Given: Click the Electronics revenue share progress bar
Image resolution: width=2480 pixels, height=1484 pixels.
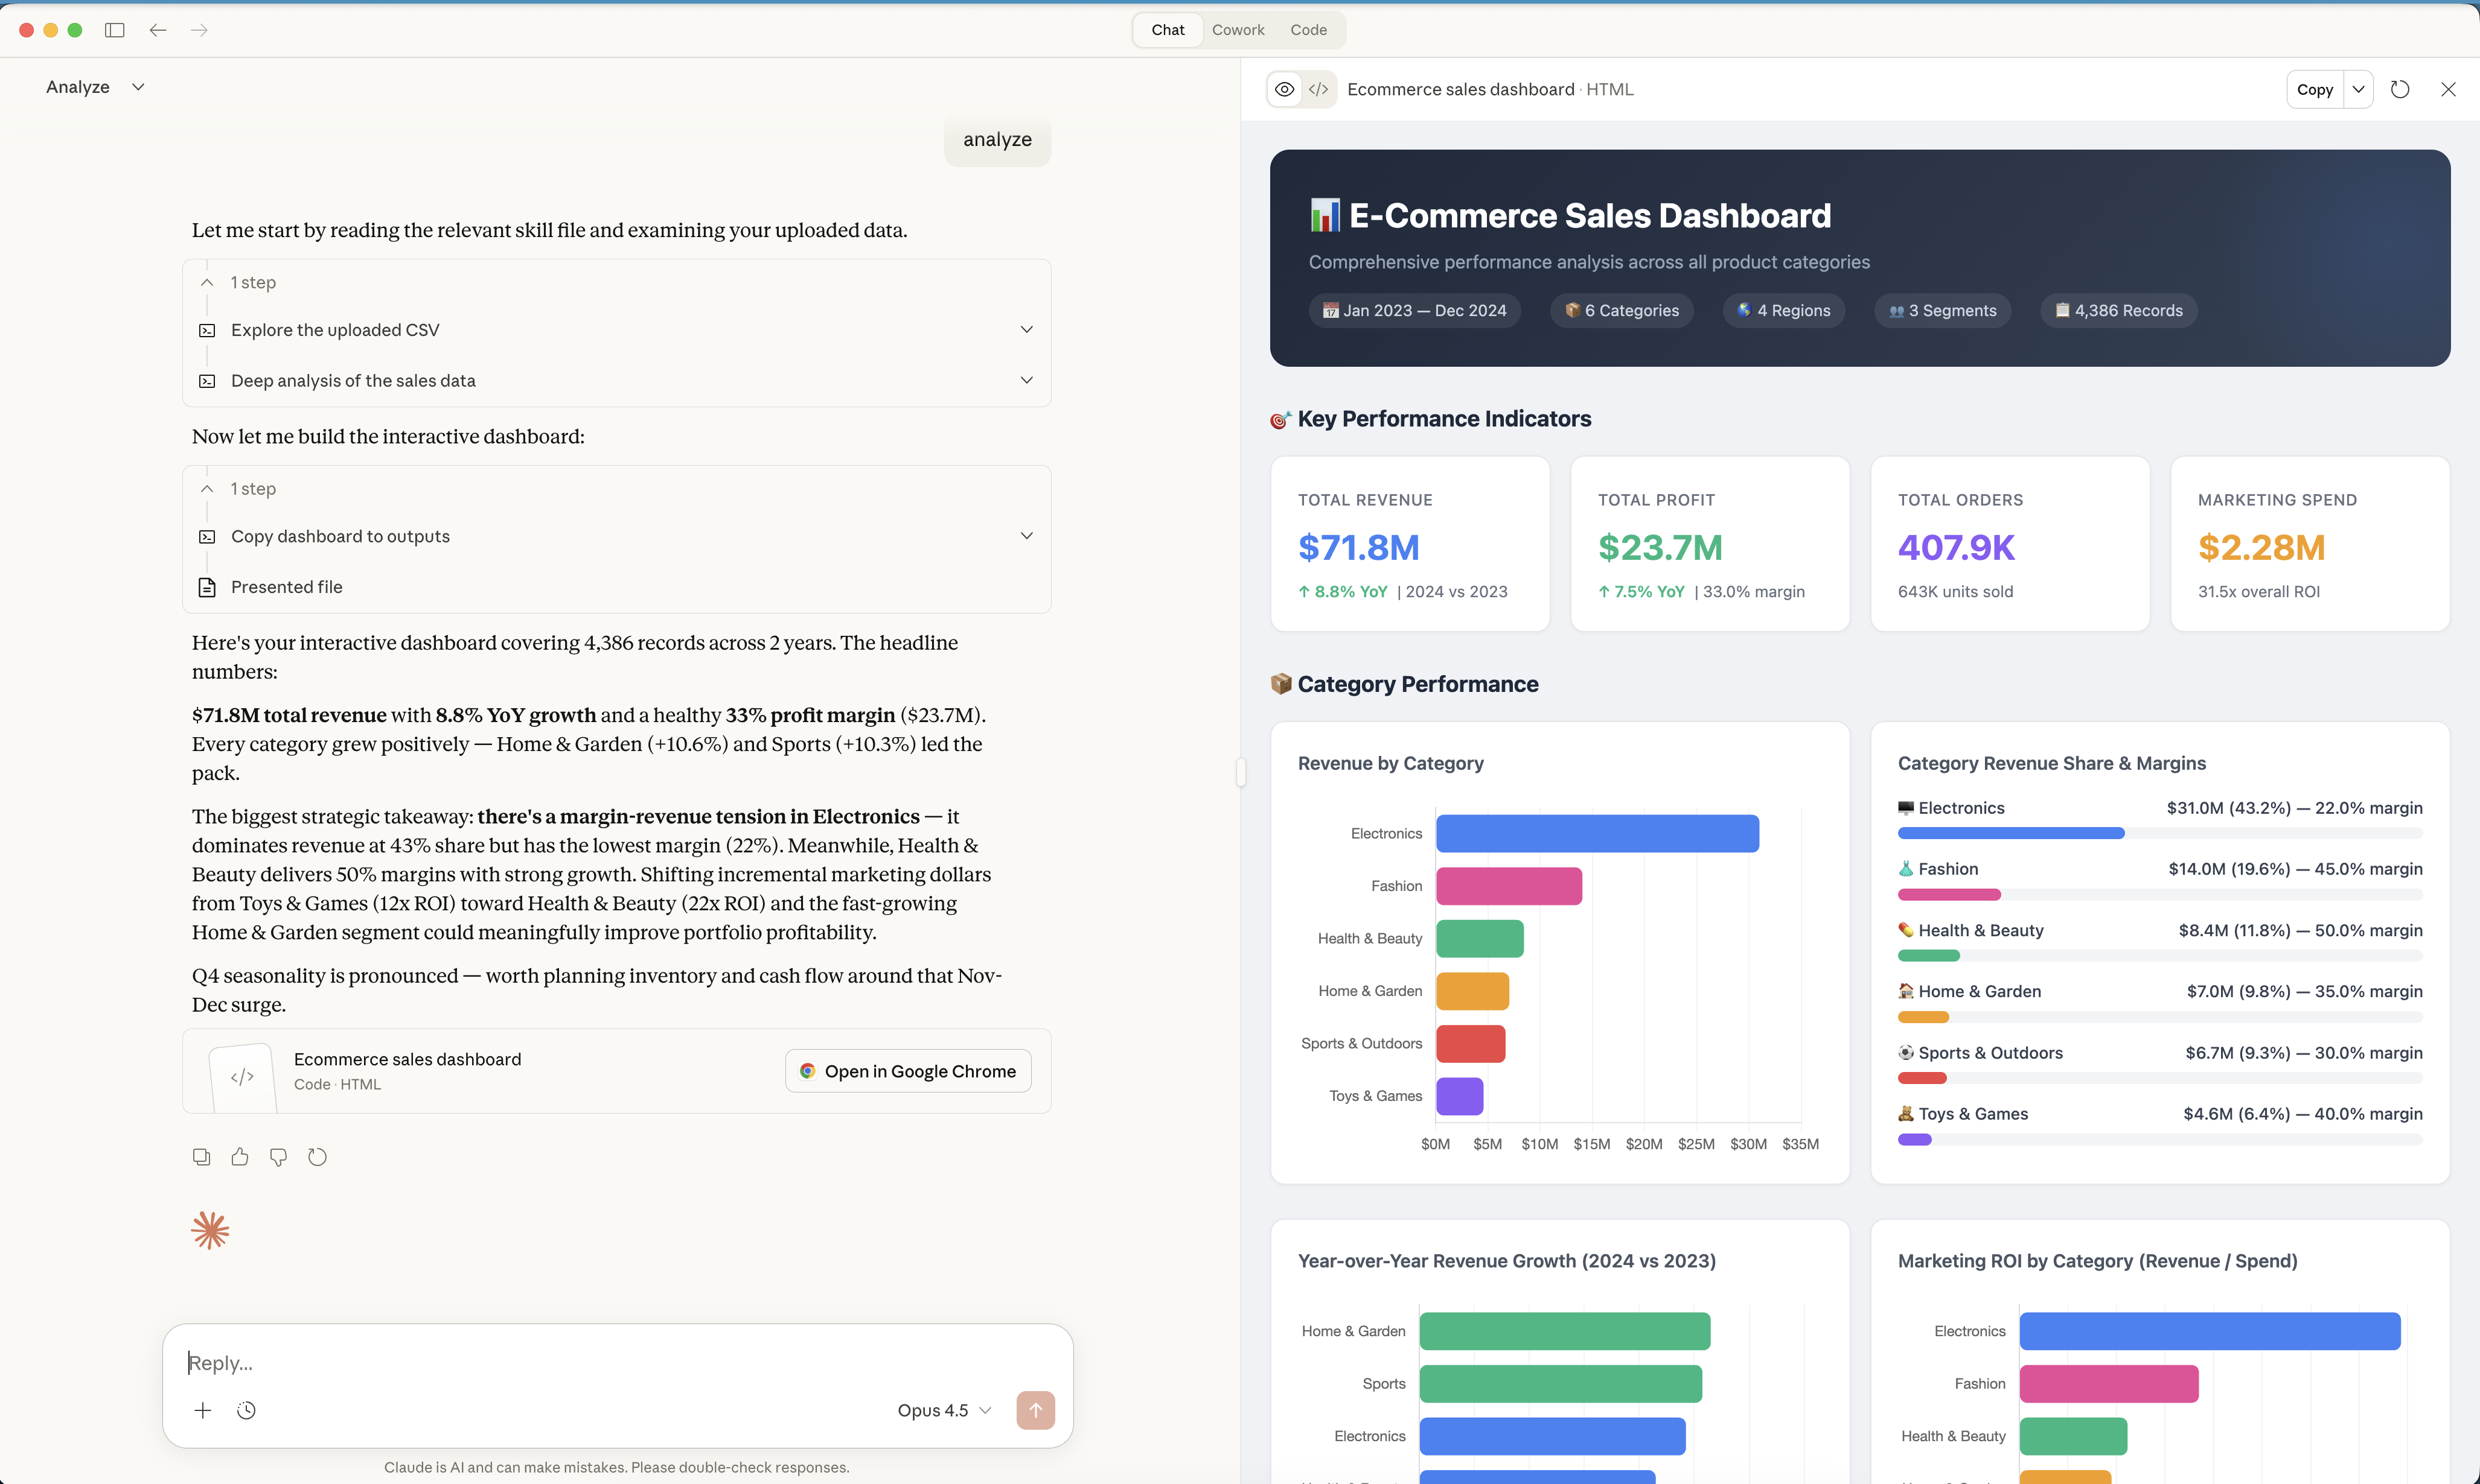Looking at the screenshot, I should pos(2160,833).
